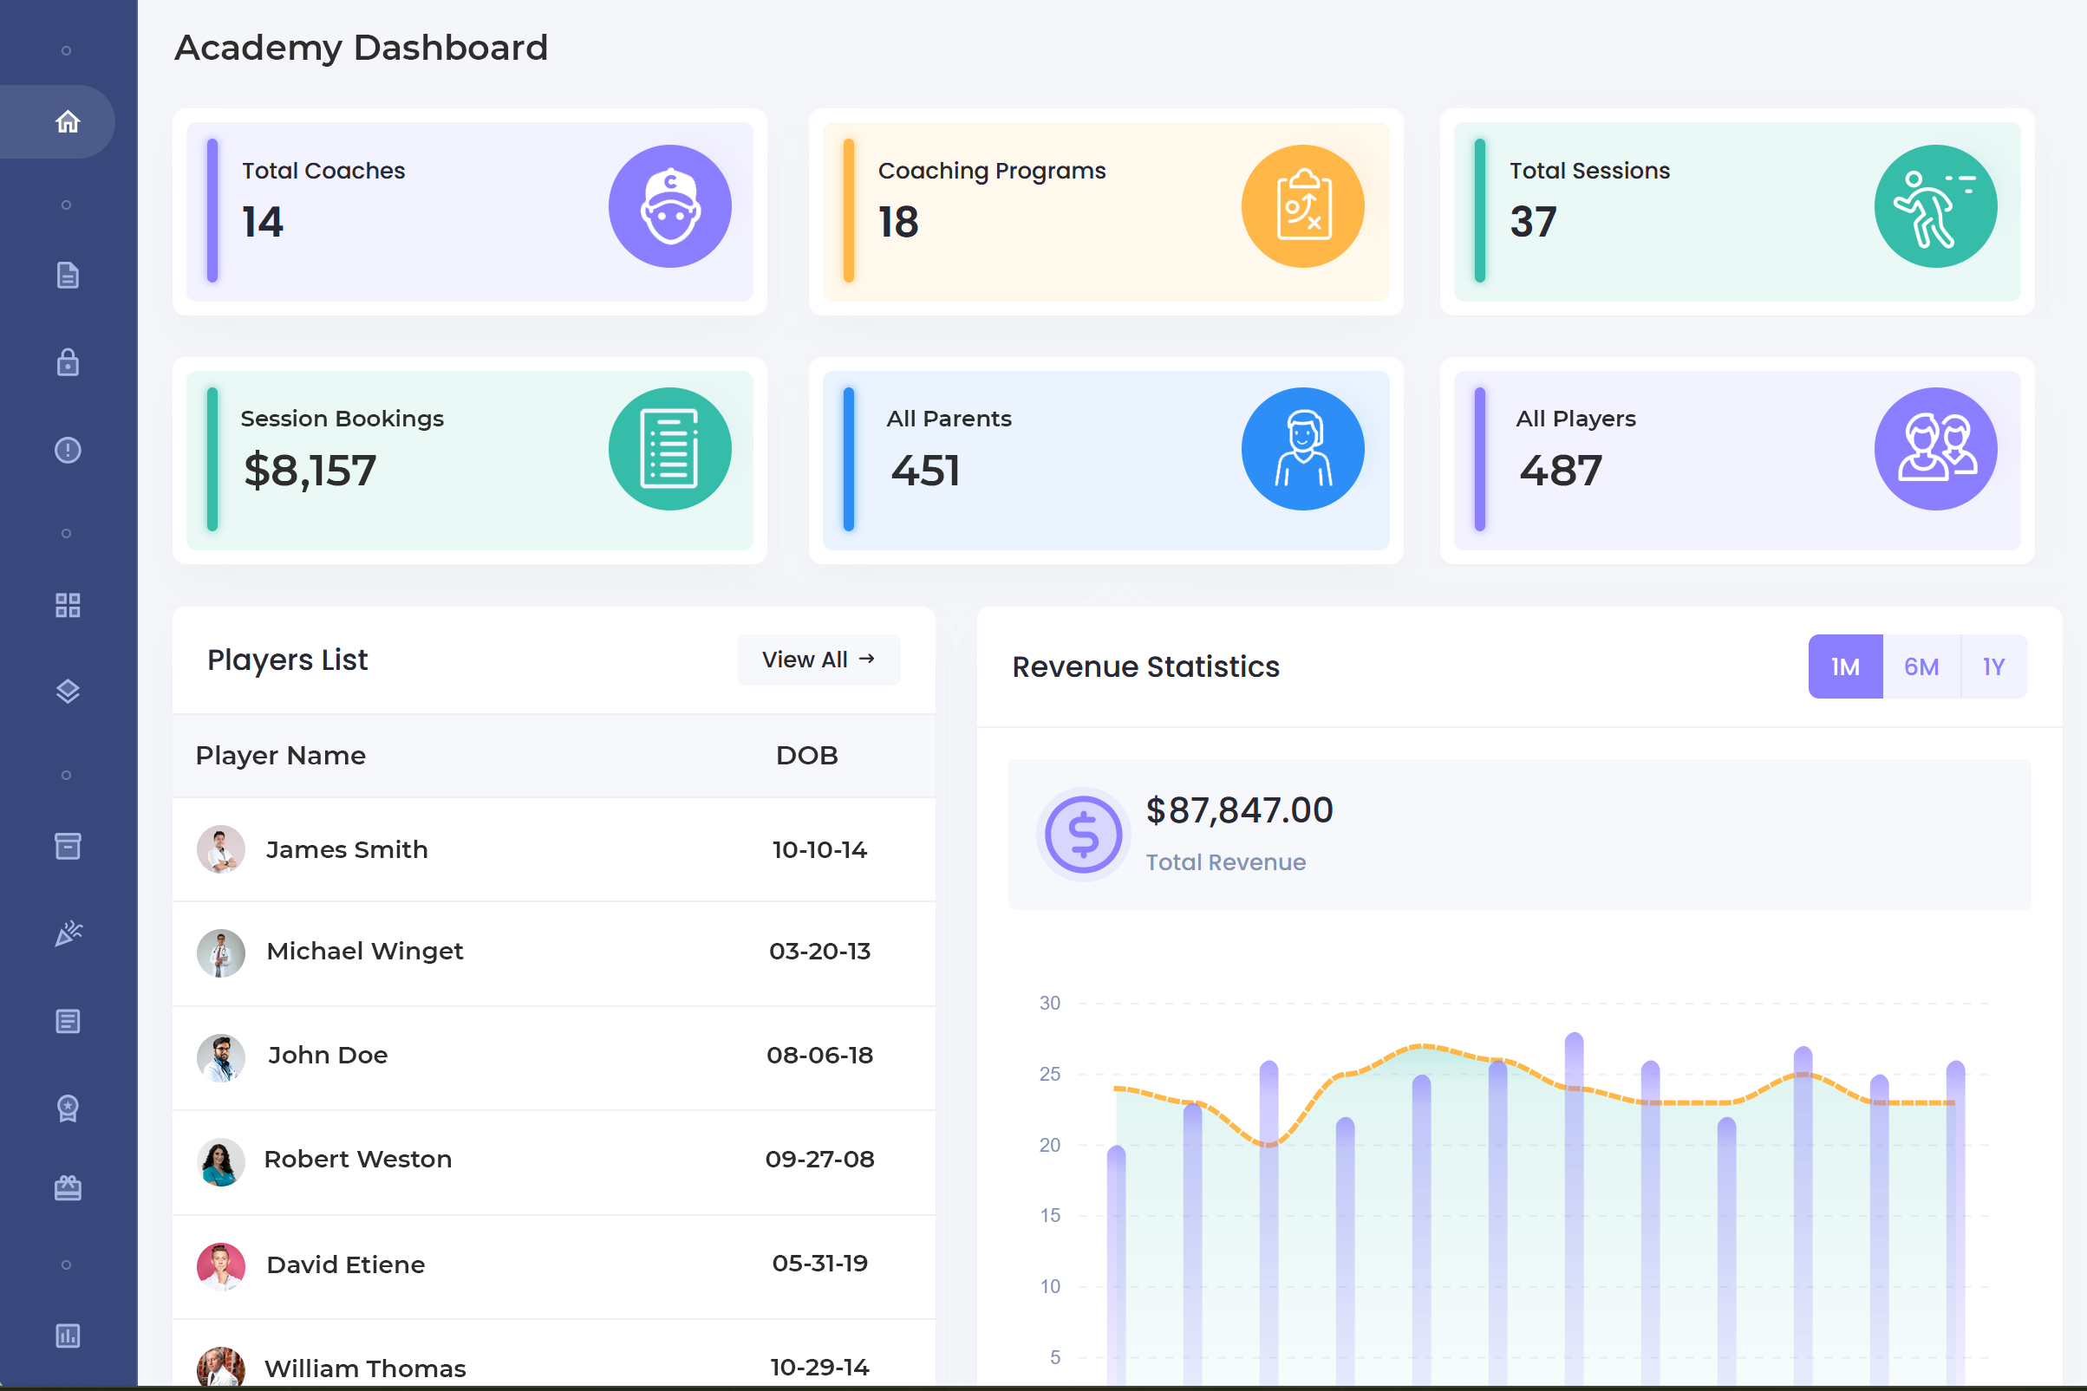Click the Academy Dashboard page title
Viewport: 2087px width, 1391px height.
(x=362, y=47)
